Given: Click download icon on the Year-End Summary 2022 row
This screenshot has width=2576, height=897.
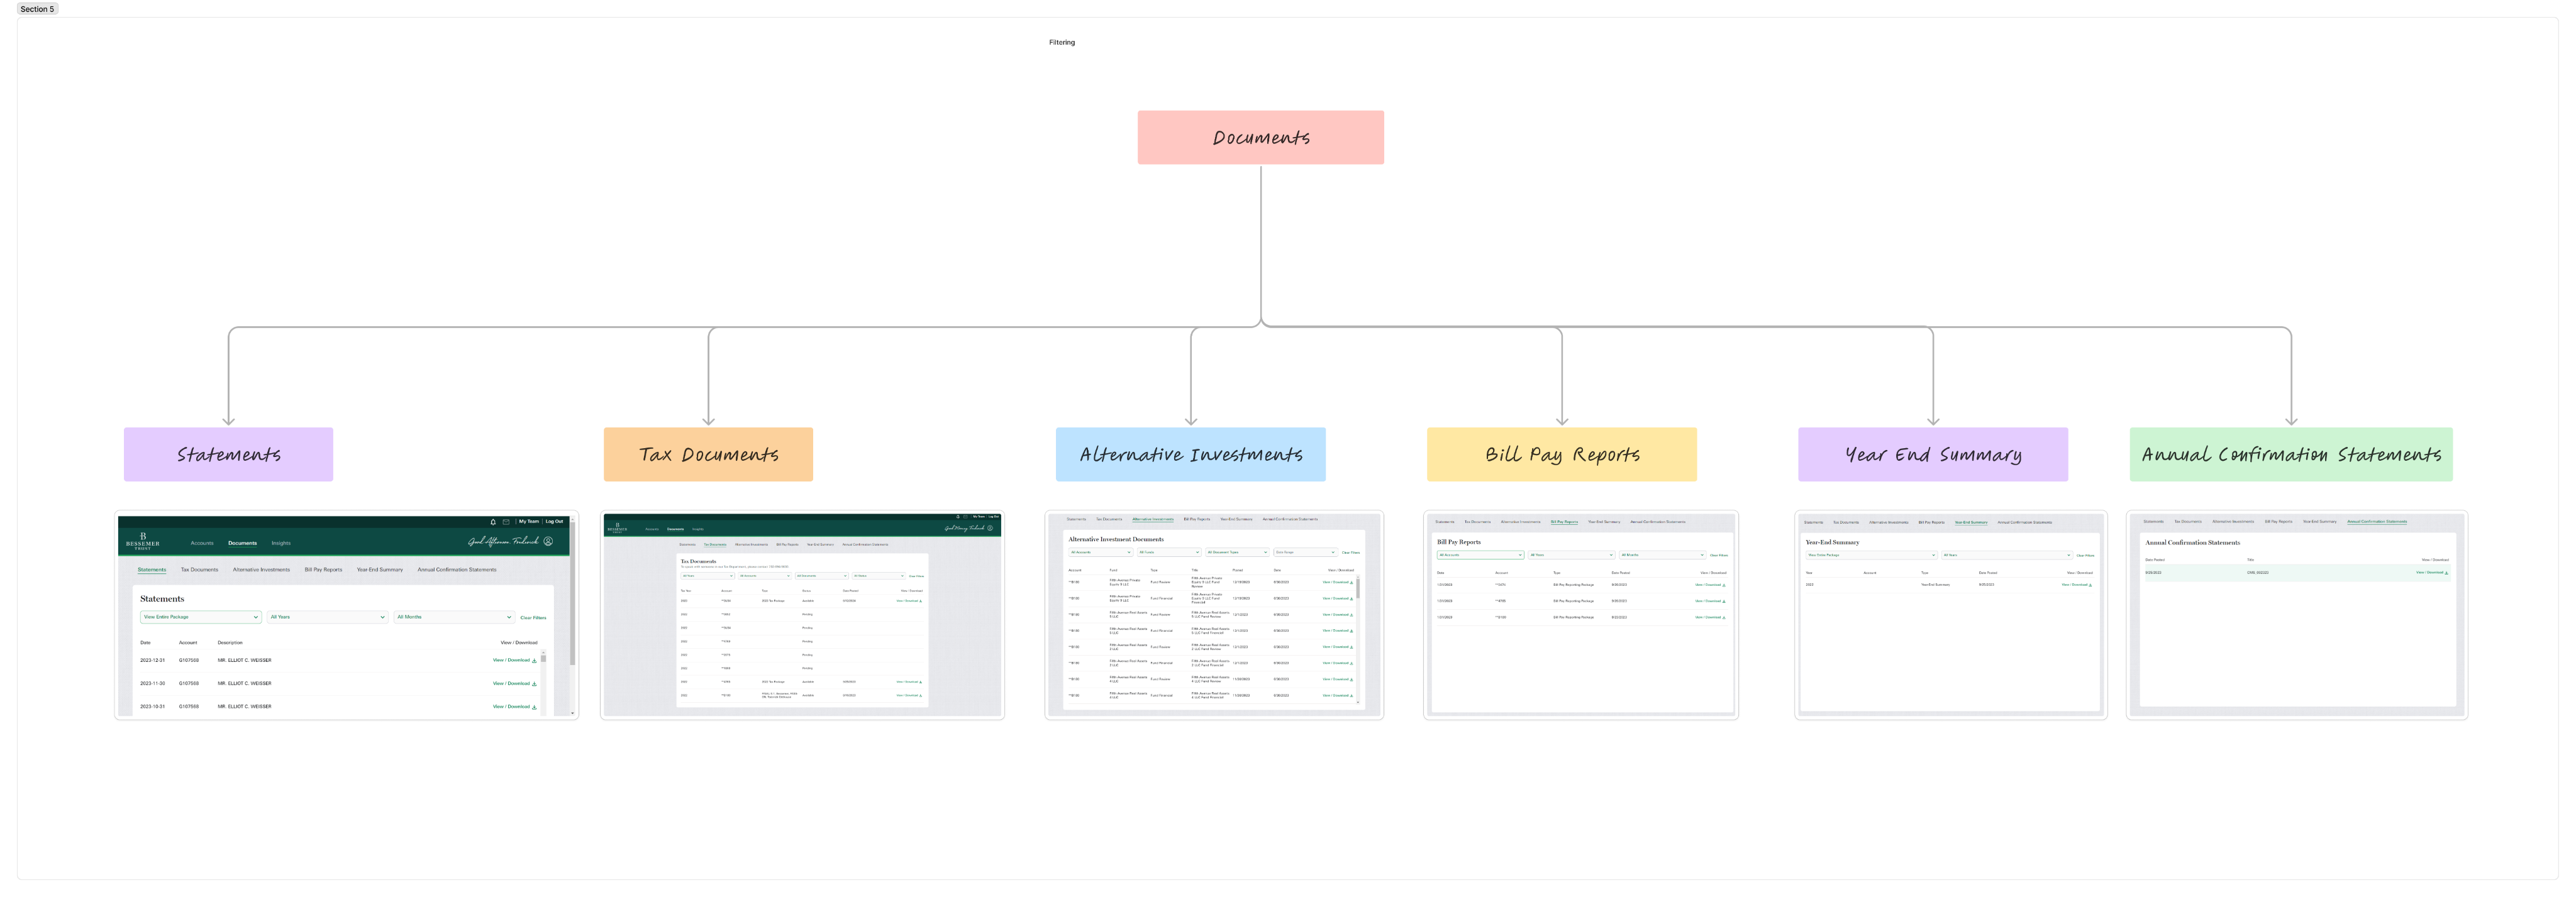Looking at the screenshot, I should coord(2090,585).
